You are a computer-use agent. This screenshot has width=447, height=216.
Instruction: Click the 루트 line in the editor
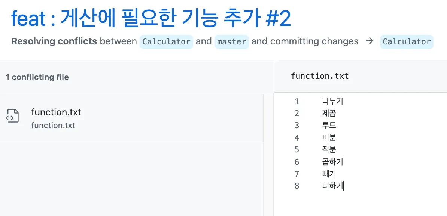[x=329, y=125]
